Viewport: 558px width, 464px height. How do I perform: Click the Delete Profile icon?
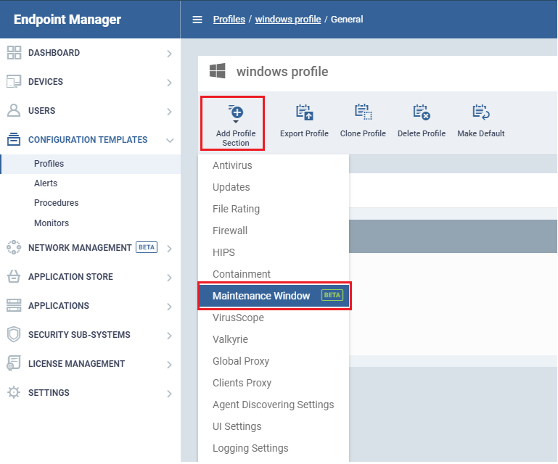(422, 112)
